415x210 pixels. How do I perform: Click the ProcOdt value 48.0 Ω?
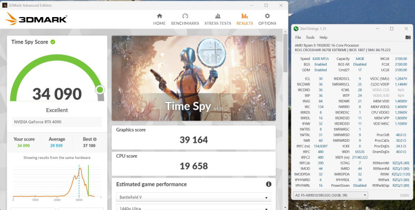point(401,135)
